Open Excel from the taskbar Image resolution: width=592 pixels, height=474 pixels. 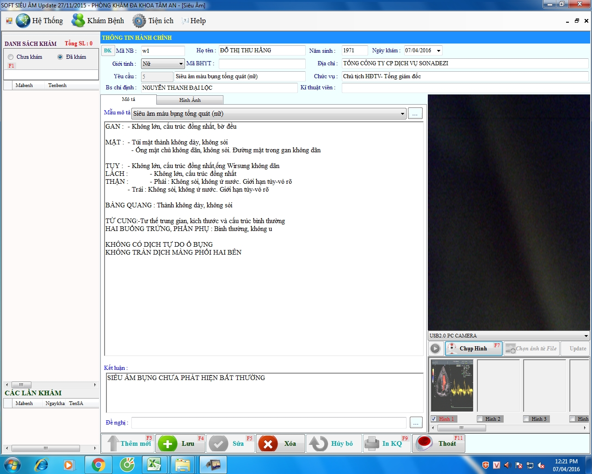coord(154,465)
